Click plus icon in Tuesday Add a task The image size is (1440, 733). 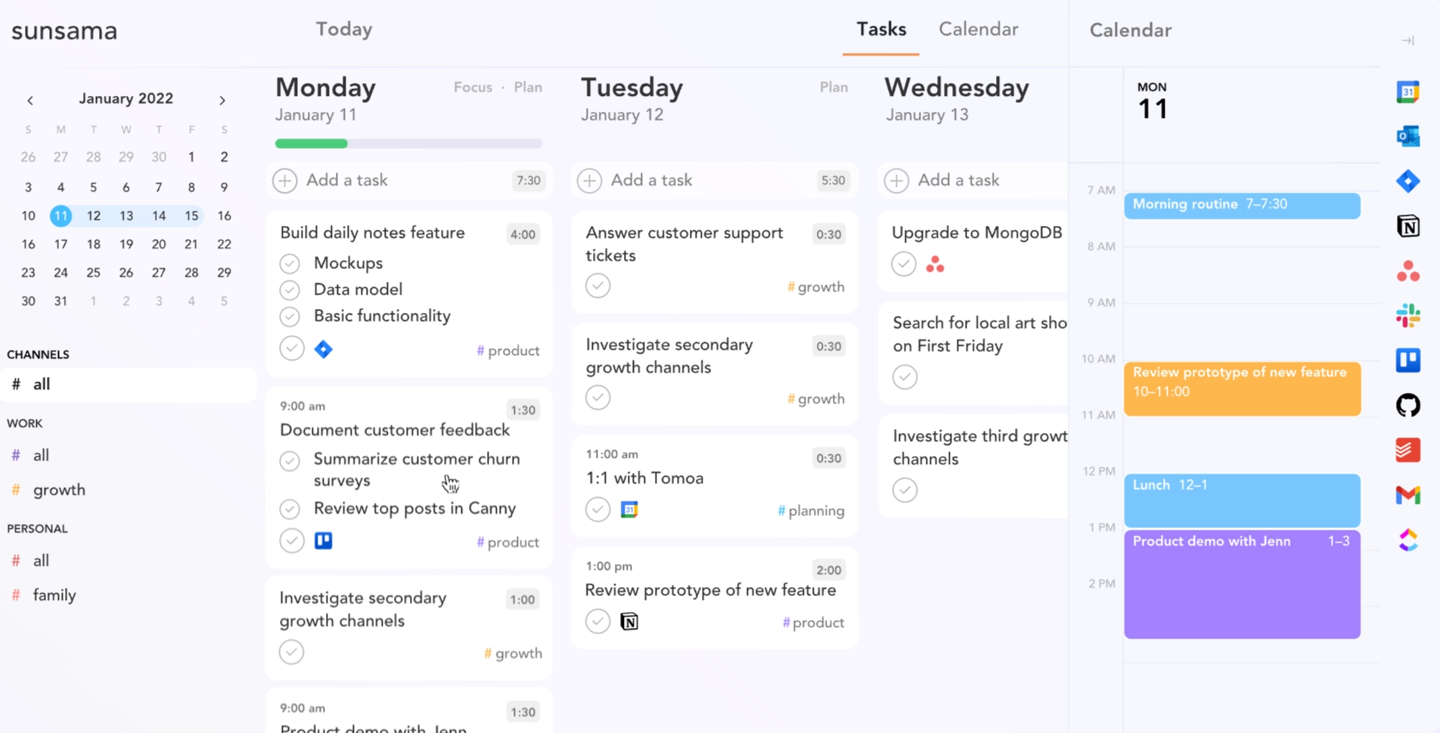click(590, 181)
